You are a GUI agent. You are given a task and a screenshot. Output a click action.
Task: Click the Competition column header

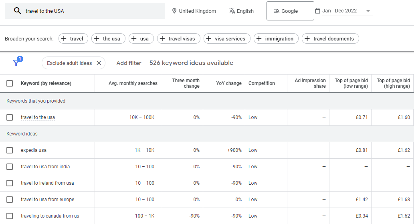[261, 83]
